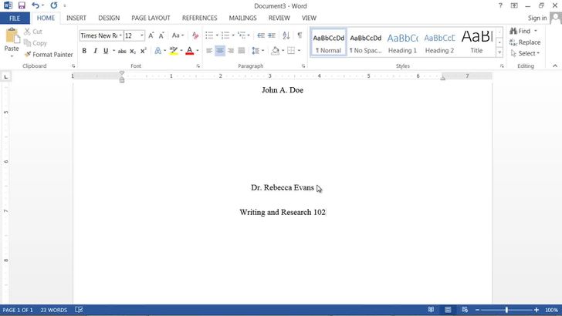Increase the paragraph indent

272,35
